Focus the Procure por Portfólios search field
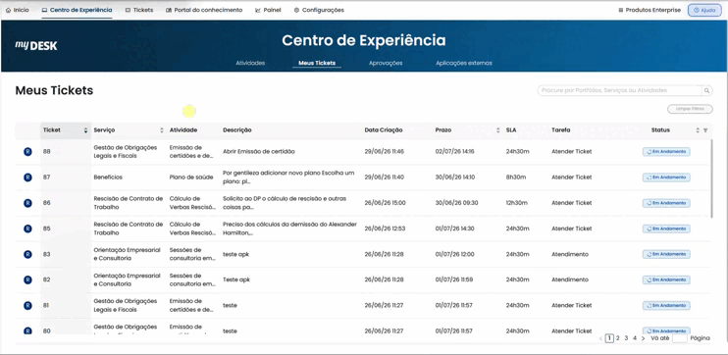The width and height of the screenshot is (728, 355). (x=619, y=90)
